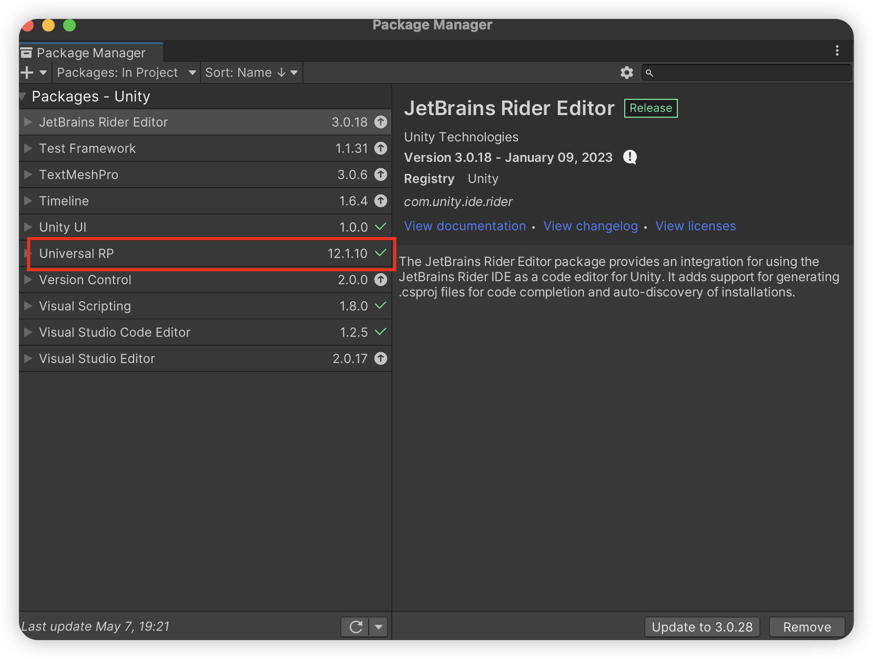
Task: Click the Remove button
Action: tap(806, 626)
